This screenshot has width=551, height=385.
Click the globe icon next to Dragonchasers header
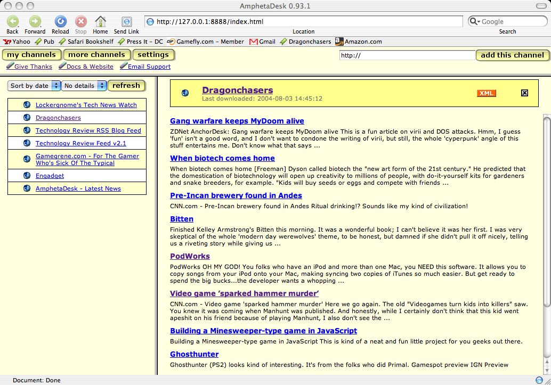coord(185,93)
